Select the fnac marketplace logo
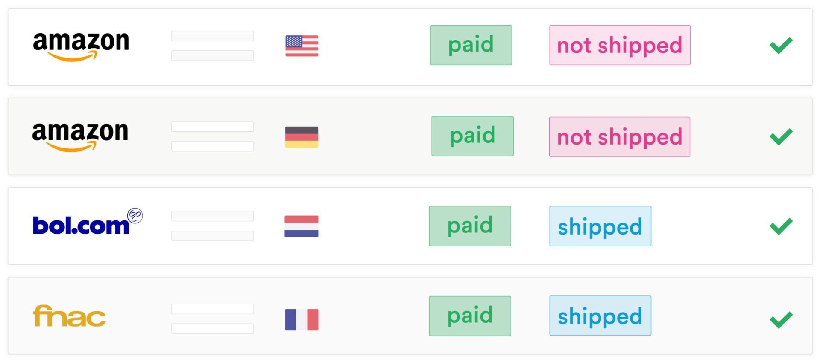 (x=69, y=316)
